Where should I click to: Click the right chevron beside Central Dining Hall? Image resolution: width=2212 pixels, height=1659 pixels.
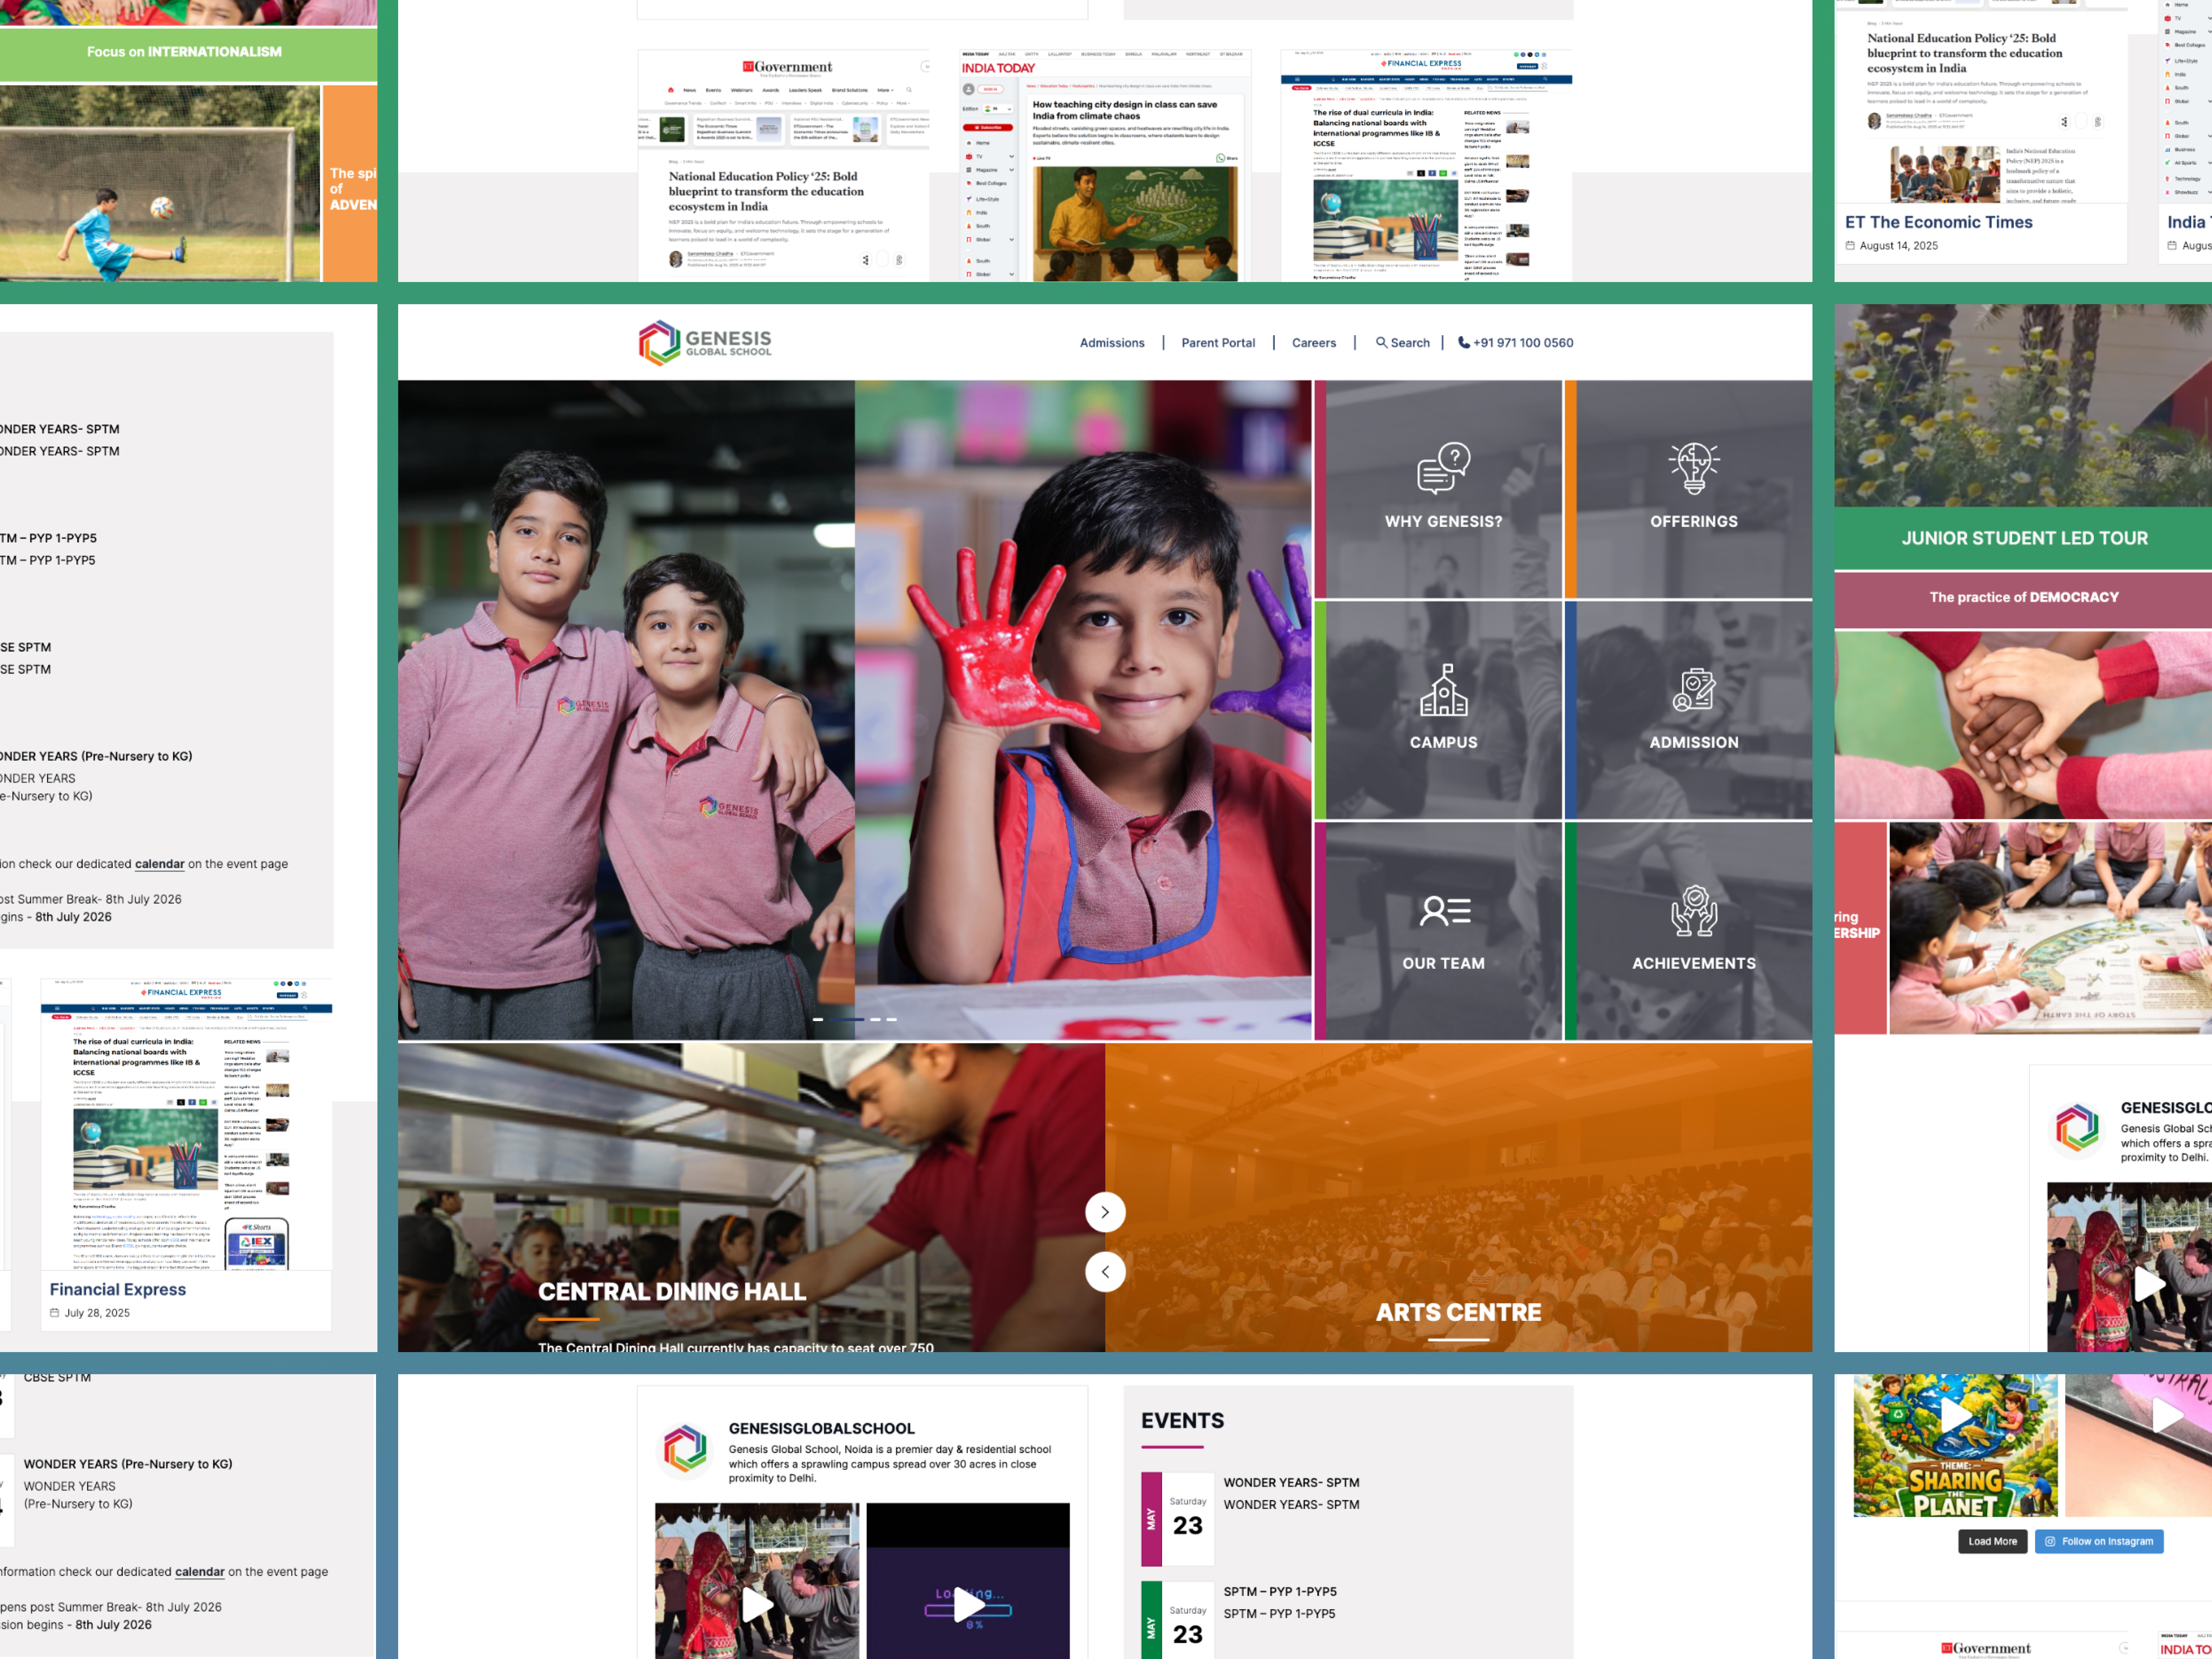(1105, 1212)
